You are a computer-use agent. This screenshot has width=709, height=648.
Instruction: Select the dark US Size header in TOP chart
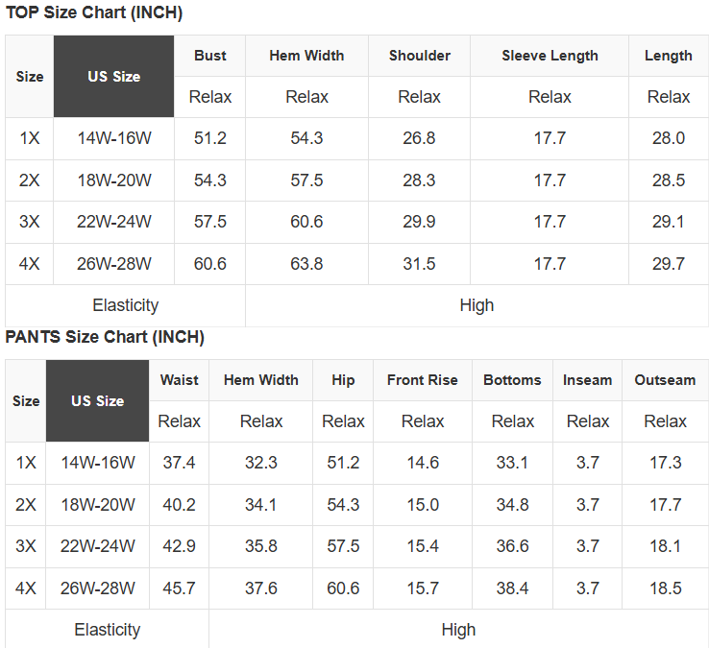point(113,77)
